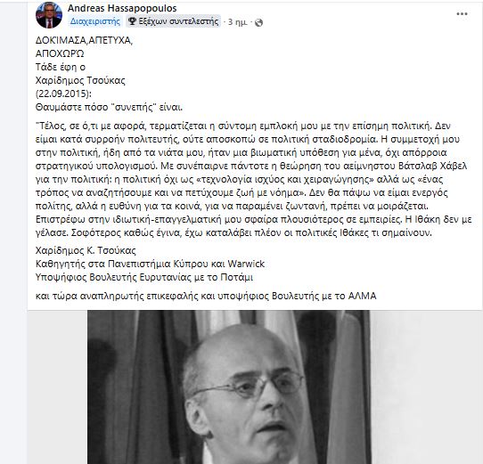Click the quoted paragraph starting with Τέλος
Image resolution: width=483 pixels, height=464 pixels.
(253, 179)
